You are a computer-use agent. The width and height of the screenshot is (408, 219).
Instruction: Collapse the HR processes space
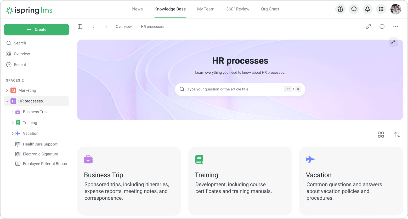point(7,101)
